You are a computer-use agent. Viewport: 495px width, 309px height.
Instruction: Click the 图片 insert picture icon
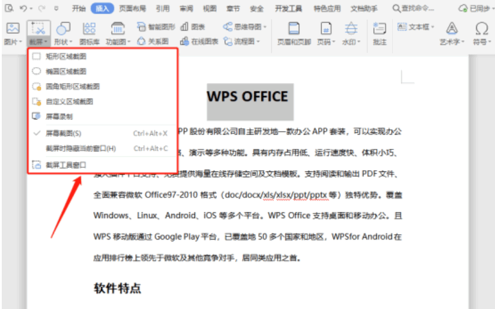[12, 28]
